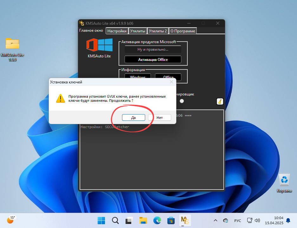Screen dimensions: 297x228
Task: Switch to the Настройки tab
Action: (117, 30)
